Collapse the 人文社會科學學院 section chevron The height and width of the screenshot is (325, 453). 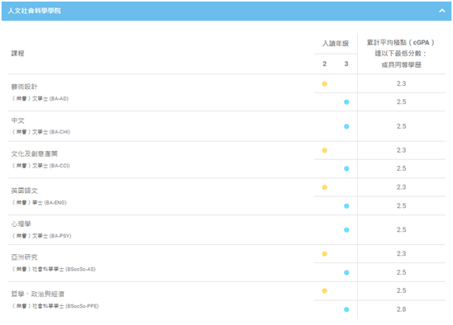click(441, 11)
